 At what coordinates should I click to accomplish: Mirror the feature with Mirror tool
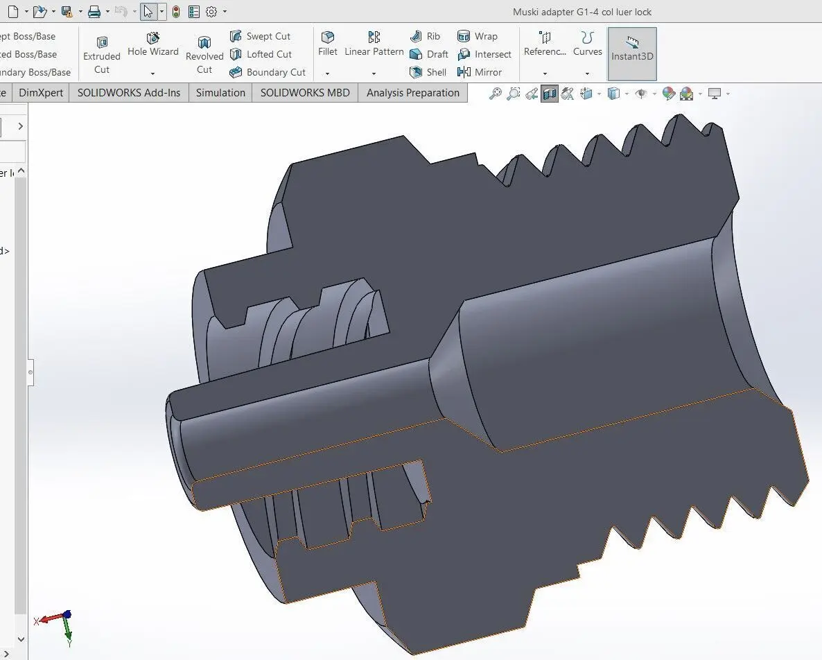point(479,72)
